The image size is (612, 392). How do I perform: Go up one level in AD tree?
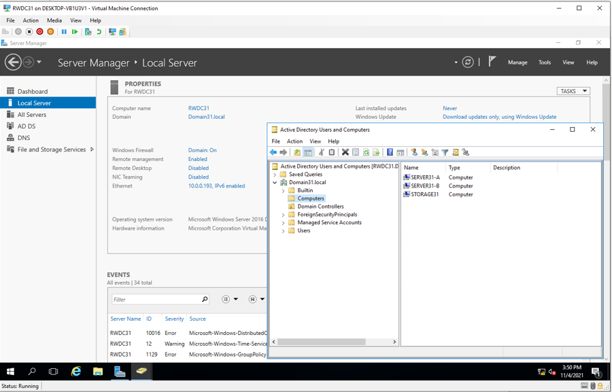[x=297, y=152]
